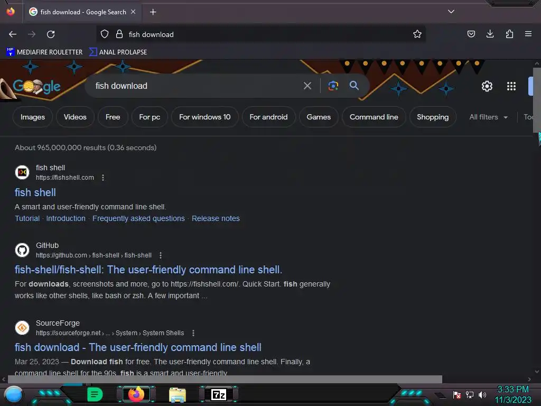Open network tray icon
The height and width of the screenshot is (406, 541).
(x=470, y=394)
